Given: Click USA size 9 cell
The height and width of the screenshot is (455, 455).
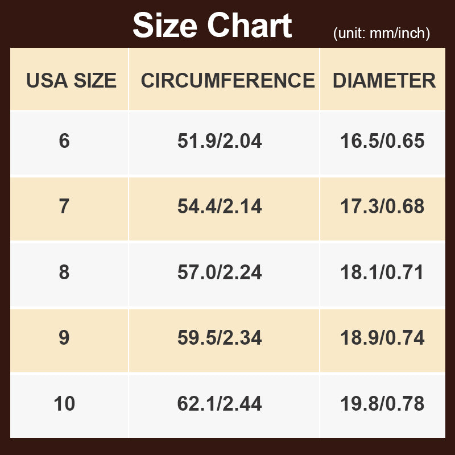Looking at the screenshot, I should 64,338.
